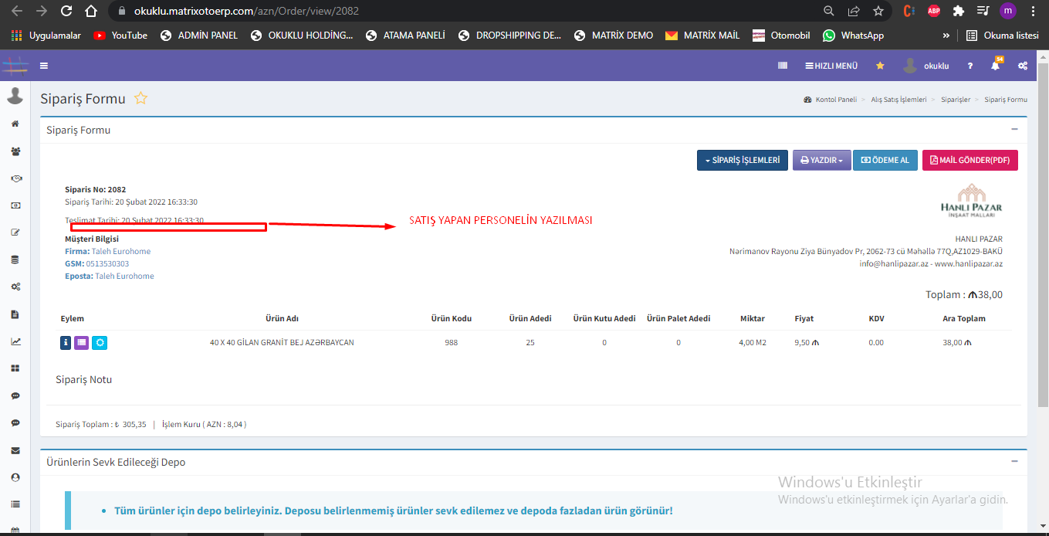
Task: Toggle favorite star next to Sipariş Formu title
Action: pos(140,99)
